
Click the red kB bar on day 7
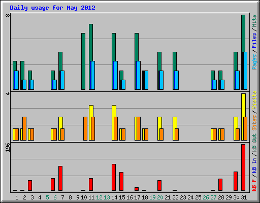60,178
